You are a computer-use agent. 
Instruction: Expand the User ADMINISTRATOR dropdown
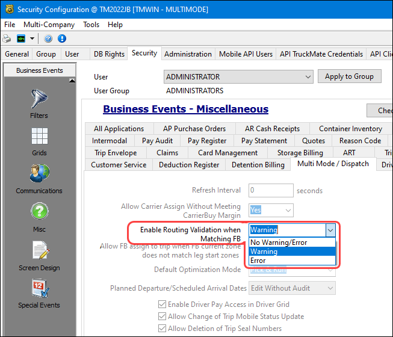coord(308,77)
